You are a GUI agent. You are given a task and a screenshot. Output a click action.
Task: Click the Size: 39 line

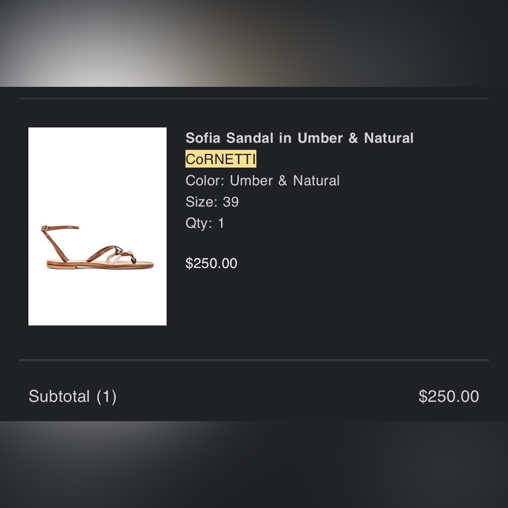click(212, 202)
